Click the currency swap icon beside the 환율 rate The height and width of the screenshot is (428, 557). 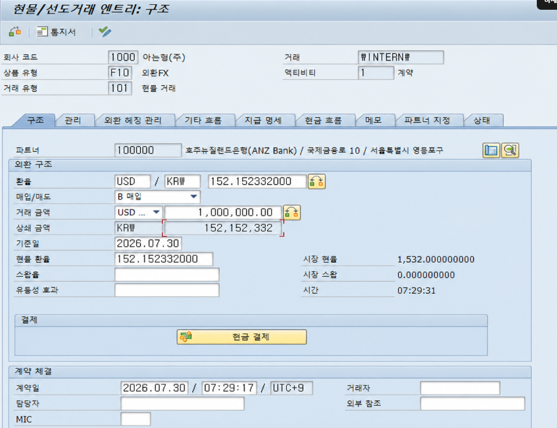click(x=317, y=182)
